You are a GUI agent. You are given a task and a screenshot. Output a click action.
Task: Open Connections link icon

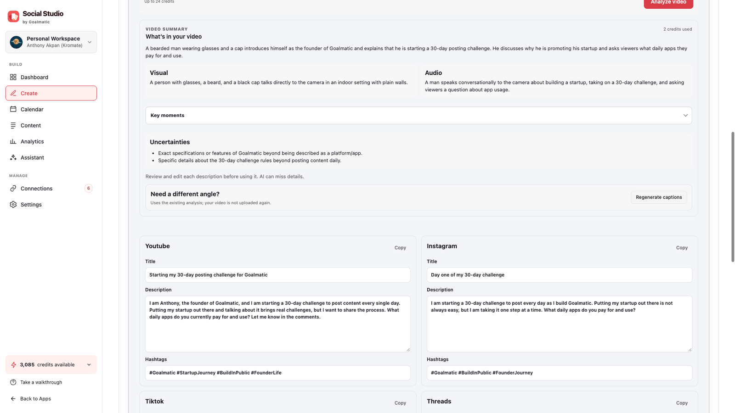(x=13, y=189)
